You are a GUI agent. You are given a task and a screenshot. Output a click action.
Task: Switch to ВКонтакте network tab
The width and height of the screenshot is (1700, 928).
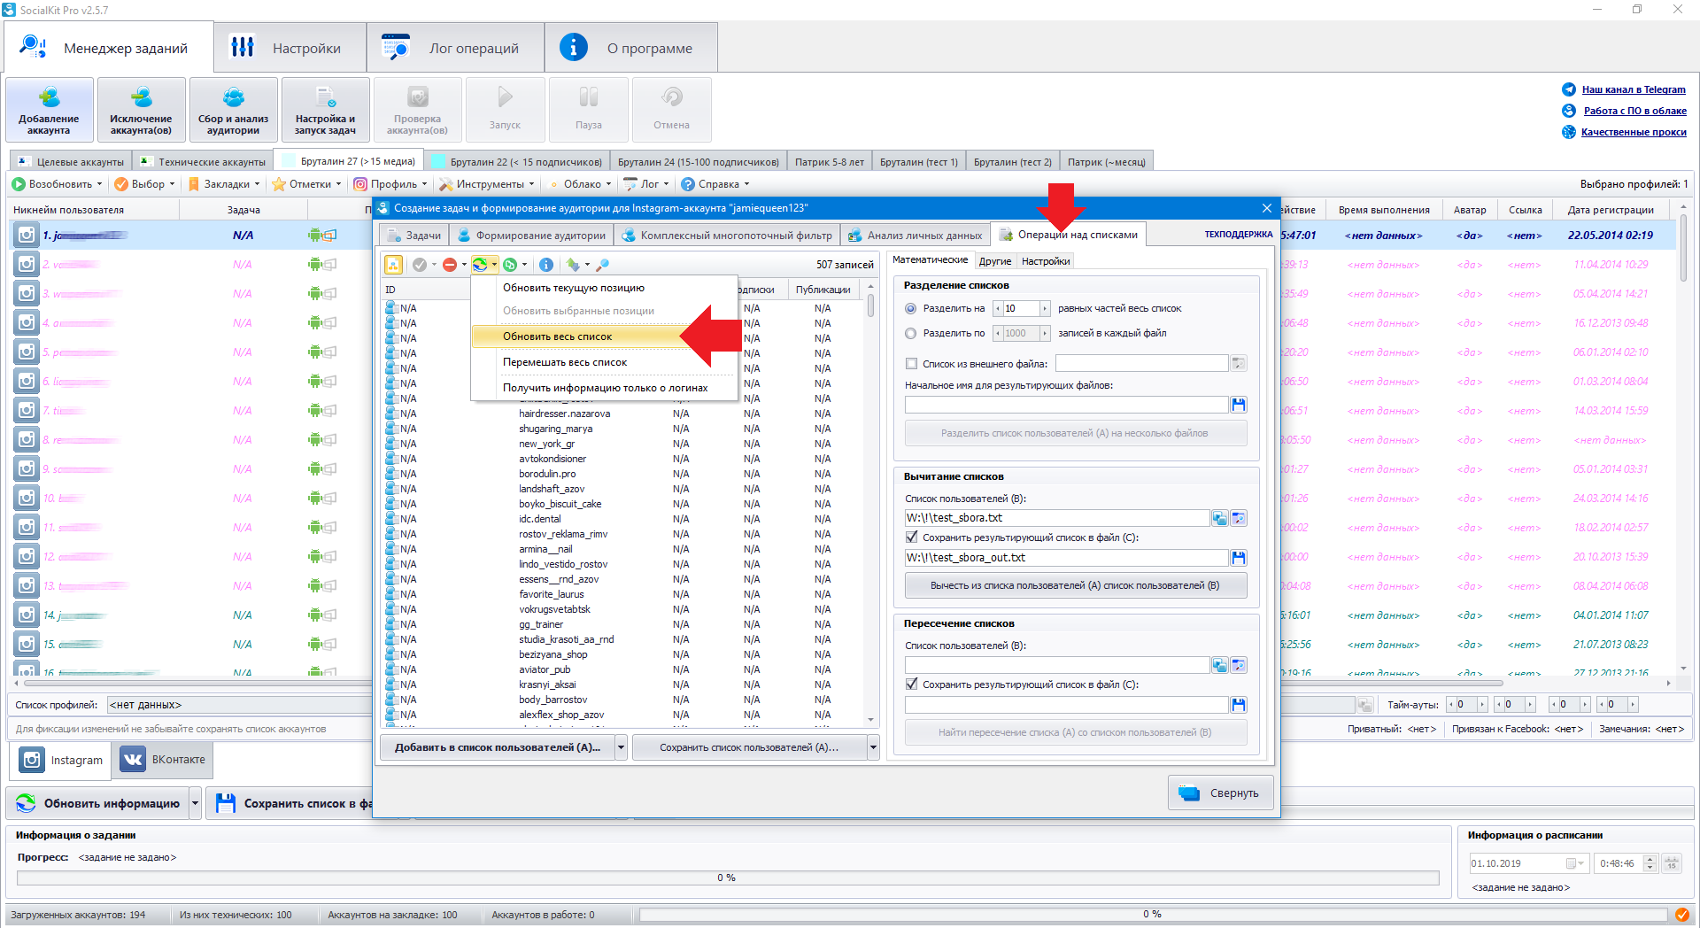pos(164,760)
